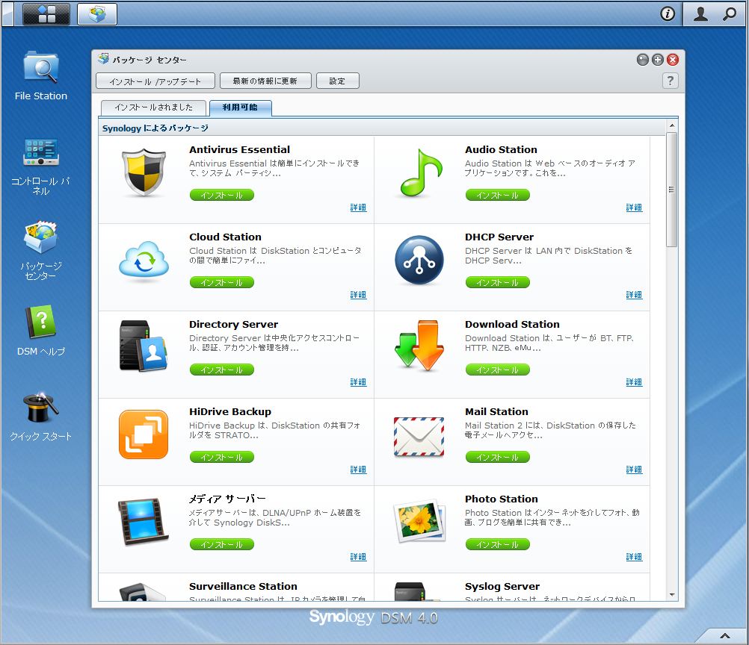Click the Directory Server icon
The image size is (749, 645).
pos(144,346)
